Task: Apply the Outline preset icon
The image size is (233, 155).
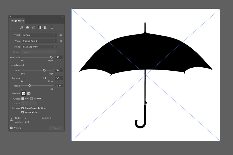Action: [x=52, y=27]
